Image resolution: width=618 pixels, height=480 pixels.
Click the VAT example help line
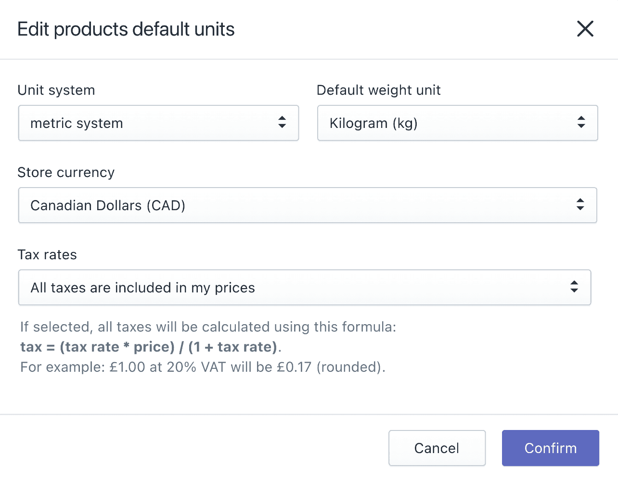[x=203, y=367]
